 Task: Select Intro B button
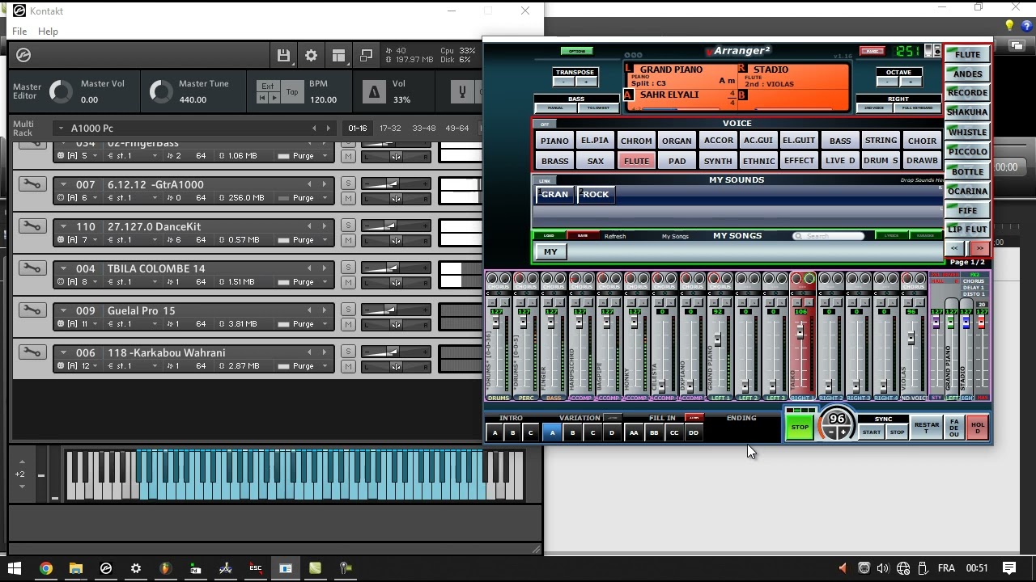(512, 432)
